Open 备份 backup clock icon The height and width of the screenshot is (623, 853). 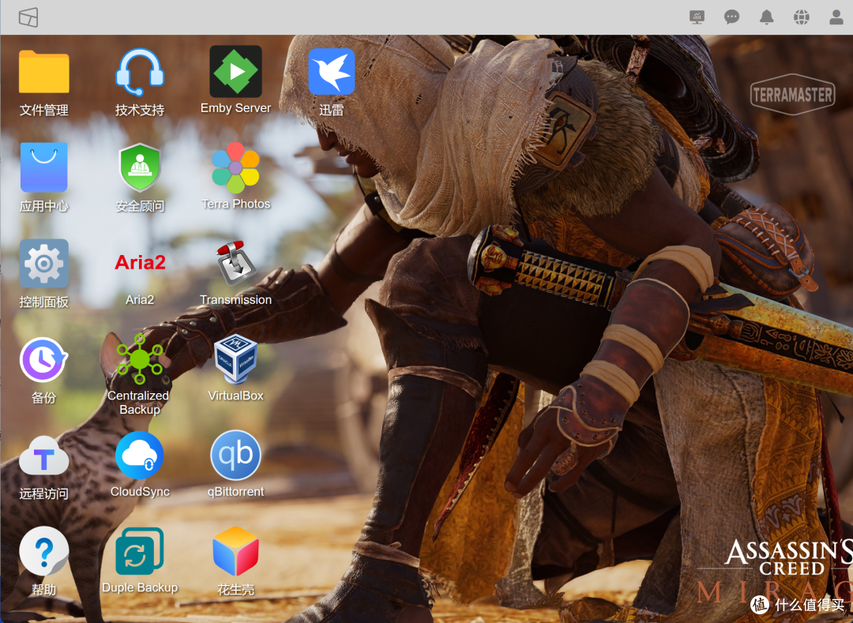click(x=43, y=359)
